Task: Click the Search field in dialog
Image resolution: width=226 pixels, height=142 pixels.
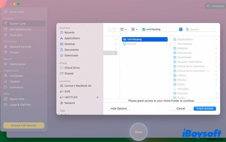Action: (x=200, y=29)
